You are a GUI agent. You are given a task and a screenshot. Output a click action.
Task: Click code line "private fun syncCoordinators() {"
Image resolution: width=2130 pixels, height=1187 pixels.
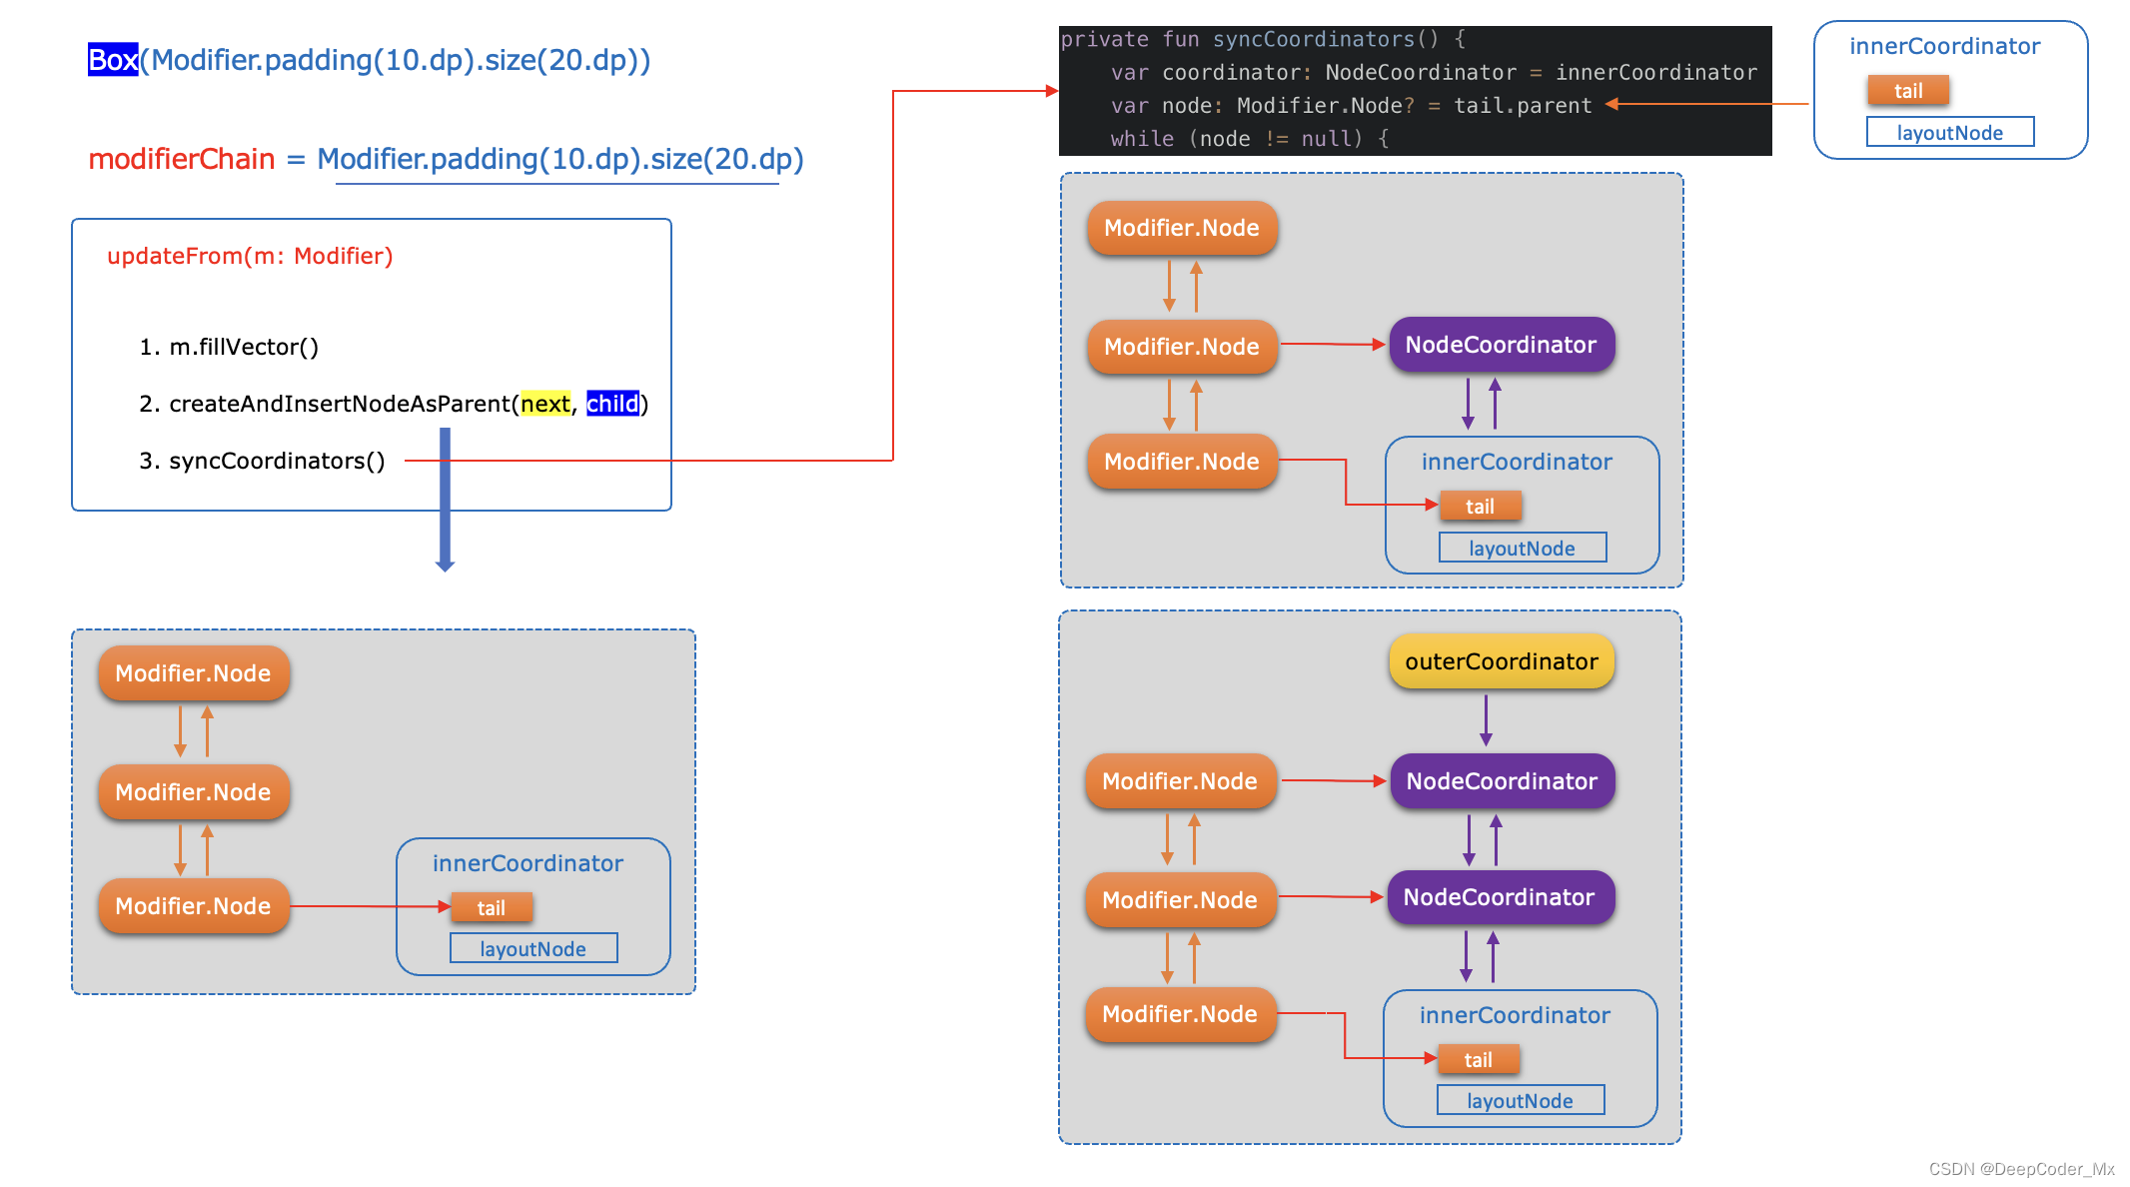coord(1263,39)
